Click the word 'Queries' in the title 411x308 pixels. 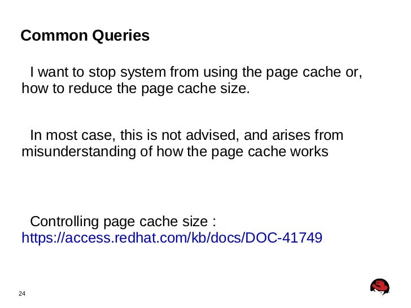(121, 36)
